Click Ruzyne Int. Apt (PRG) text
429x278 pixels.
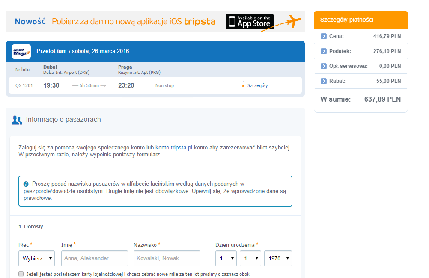coord(139,73)
